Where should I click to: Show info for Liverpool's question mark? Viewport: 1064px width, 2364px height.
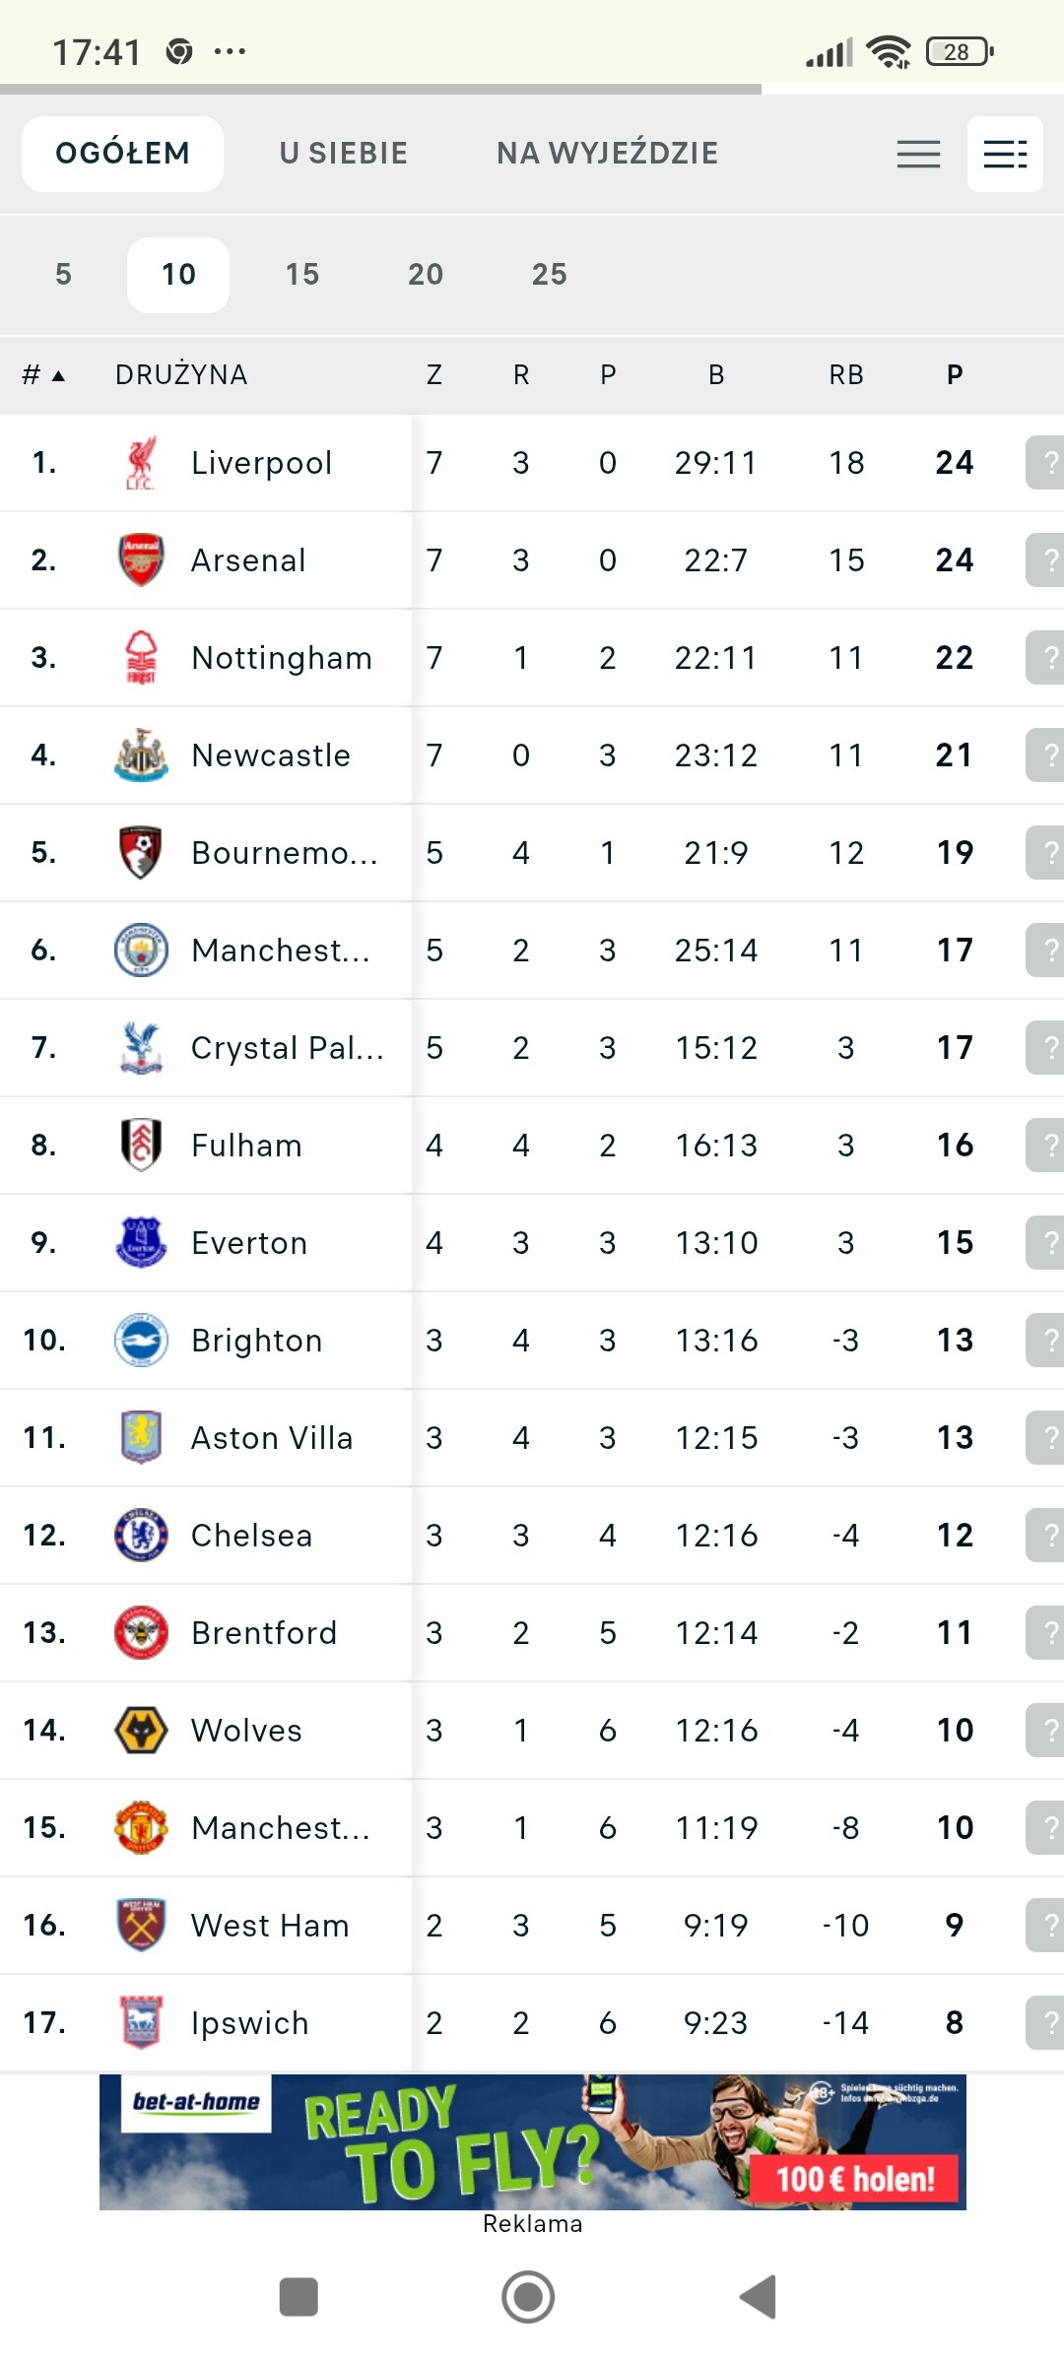point(1046,463)
